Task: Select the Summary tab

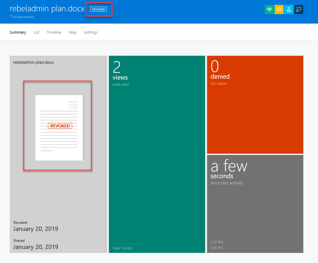Action: coord(18,32)
